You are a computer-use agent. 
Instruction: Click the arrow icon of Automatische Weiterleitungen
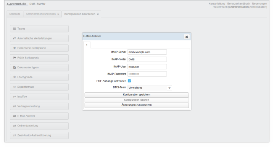click(x=15, y=38)
